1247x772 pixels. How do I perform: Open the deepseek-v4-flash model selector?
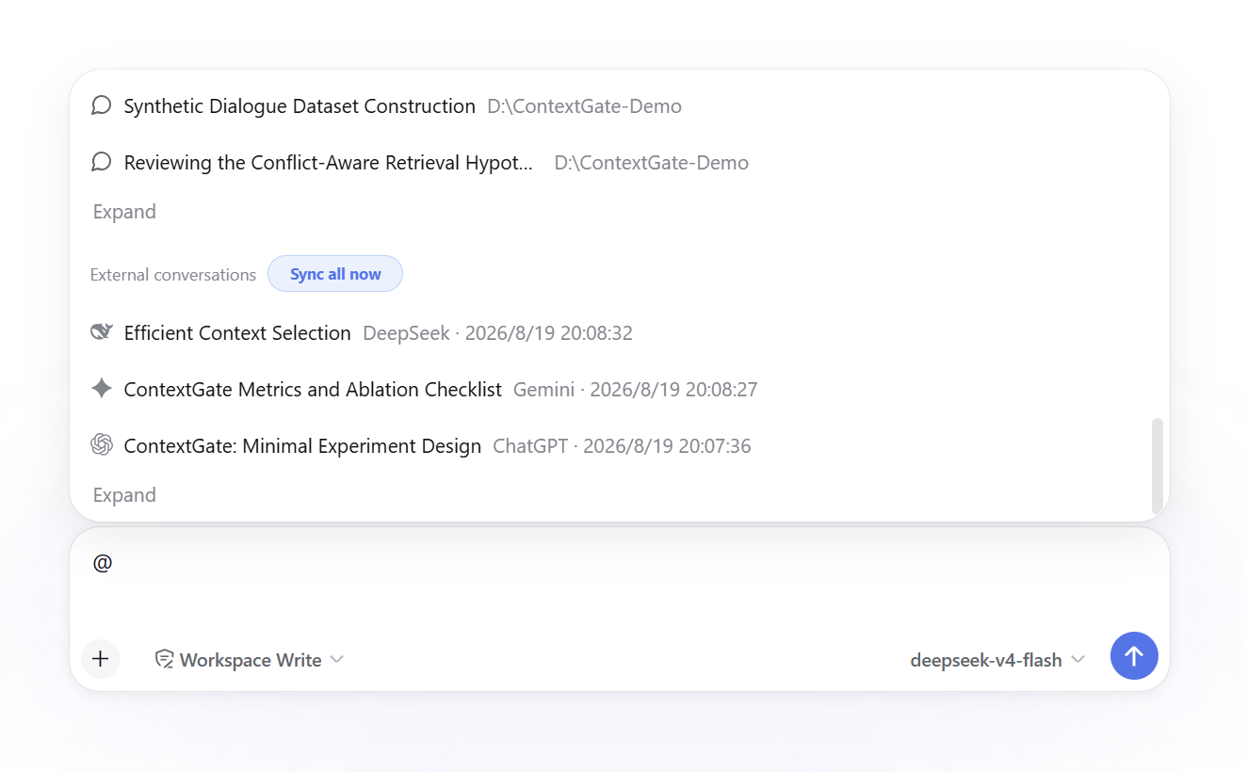tap(997, 659)
